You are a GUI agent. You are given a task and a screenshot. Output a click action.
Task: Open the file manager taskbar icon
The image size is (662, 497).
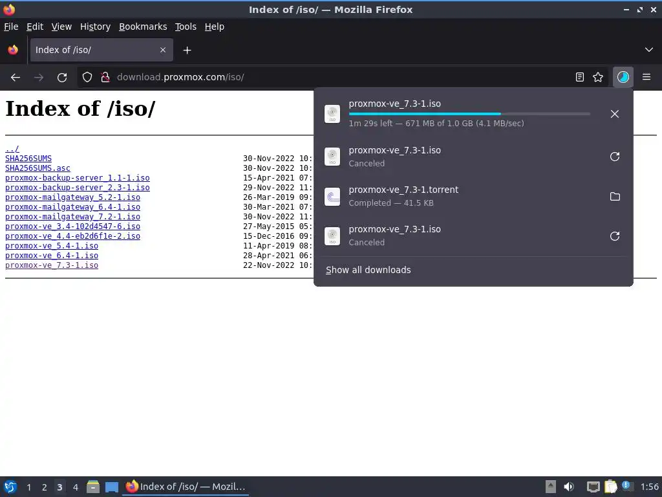pos(93,487)
